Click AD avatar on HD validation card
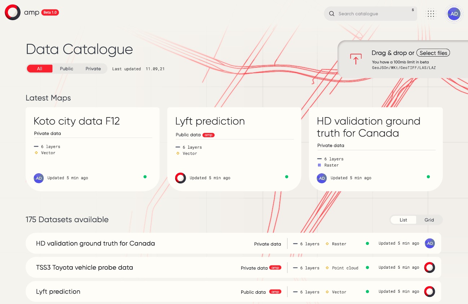This screenshot has width=468, height=304. pos(322,178)
